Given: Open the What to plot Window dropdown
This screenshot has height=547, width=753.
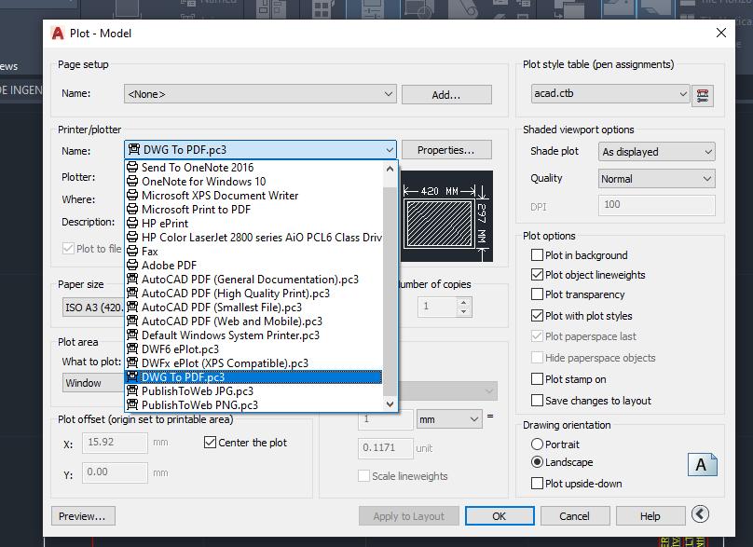Looking at the screenshot, I should tap(93, 383).
